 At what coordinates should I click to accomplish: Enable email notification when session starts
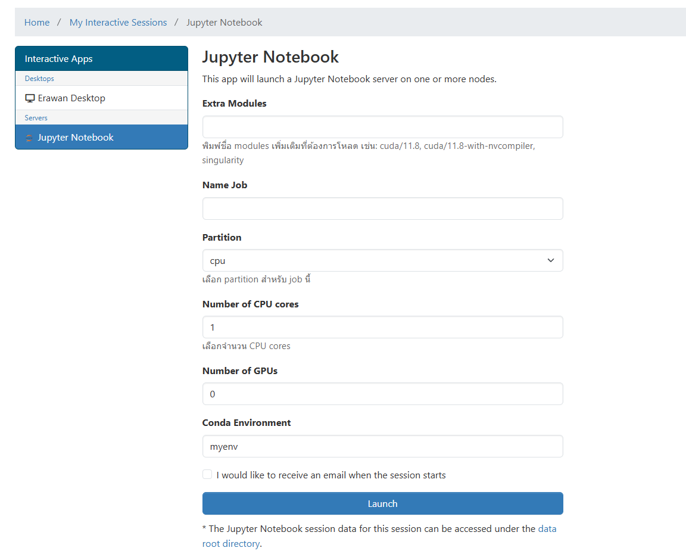click(207, 475)
